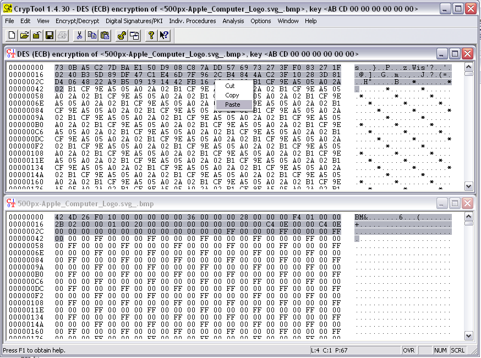Close the bmp child window
The width and height of the screenshot is (481, 358).
467,203
